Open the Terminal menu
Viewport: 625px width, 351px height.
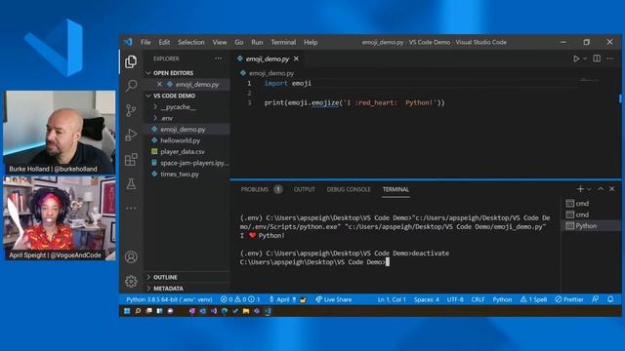pyautogui.click(x=283, y=42)
